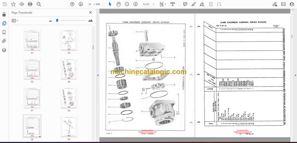
Task: Expand the right tools pane arrow
Action: [x=295, y=75]
